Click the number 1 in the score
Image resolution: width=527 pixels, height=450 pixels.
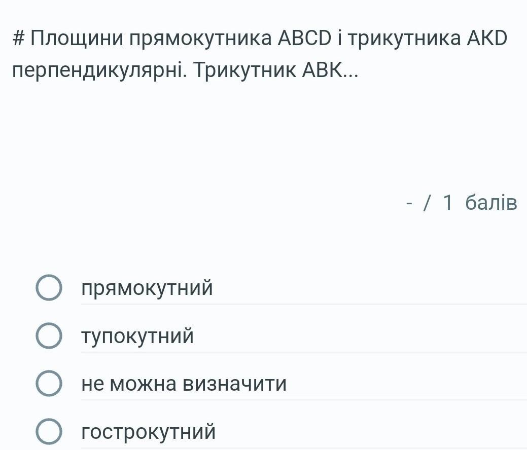click(x=447, y=203)
